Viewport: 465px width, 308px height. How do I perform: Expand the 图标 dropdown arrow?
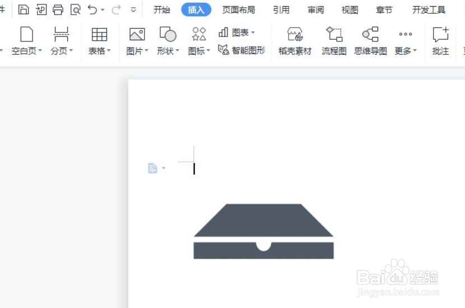click(x=208, y=50)
